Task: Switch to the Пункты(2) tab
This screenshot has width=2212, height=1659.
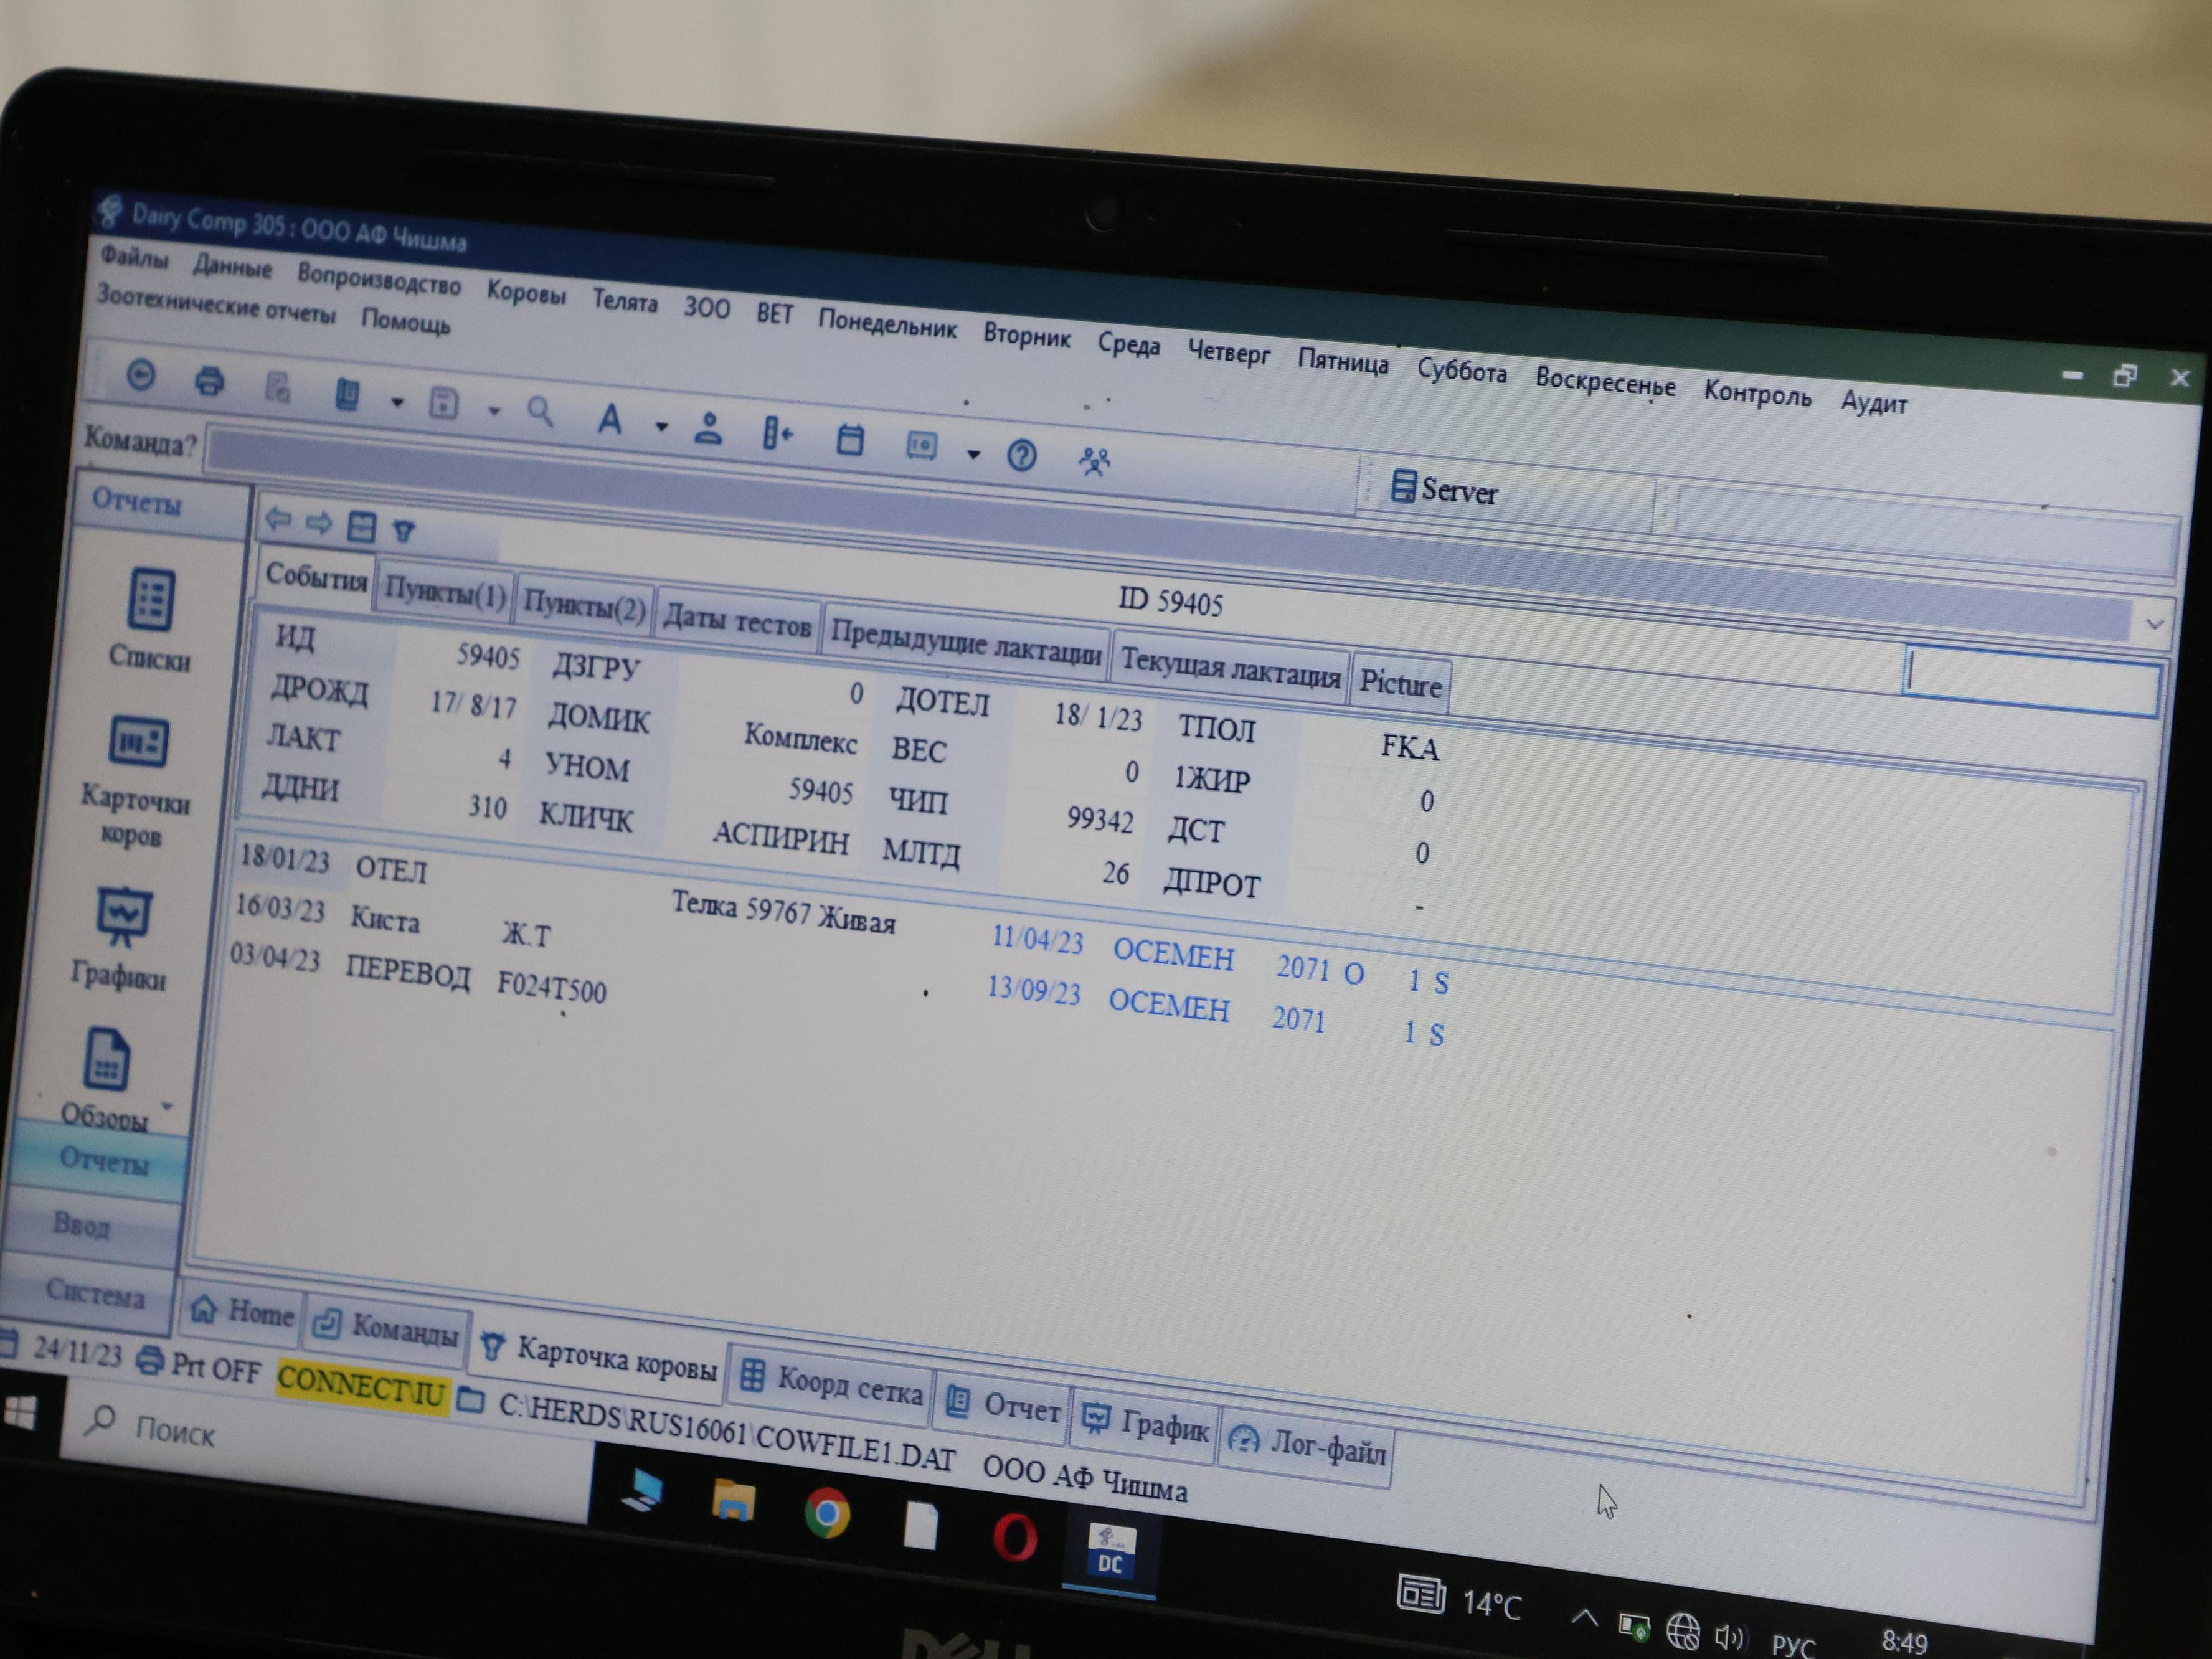Action: point(585,607)
